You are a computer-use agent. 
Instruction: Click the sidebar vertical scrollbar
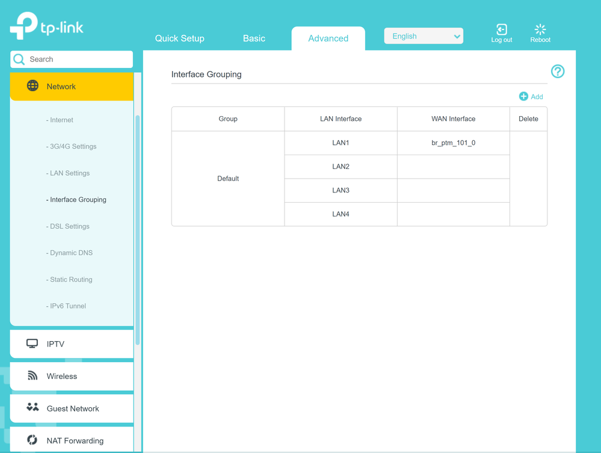[x=138, y=229]
